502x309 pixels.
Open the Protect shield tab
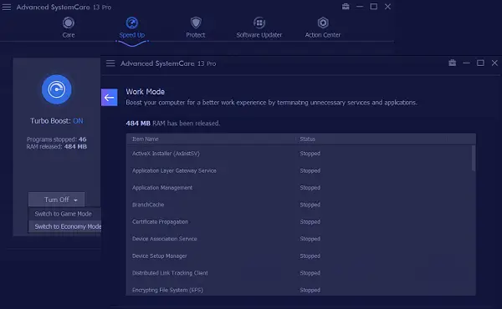196,28
